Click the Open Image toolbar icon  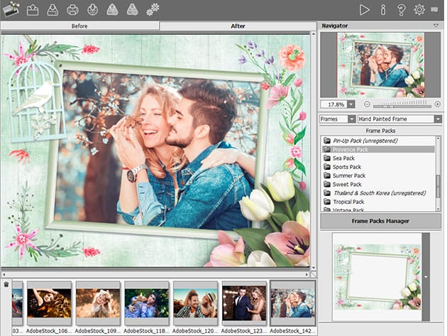tap(33, 10)
